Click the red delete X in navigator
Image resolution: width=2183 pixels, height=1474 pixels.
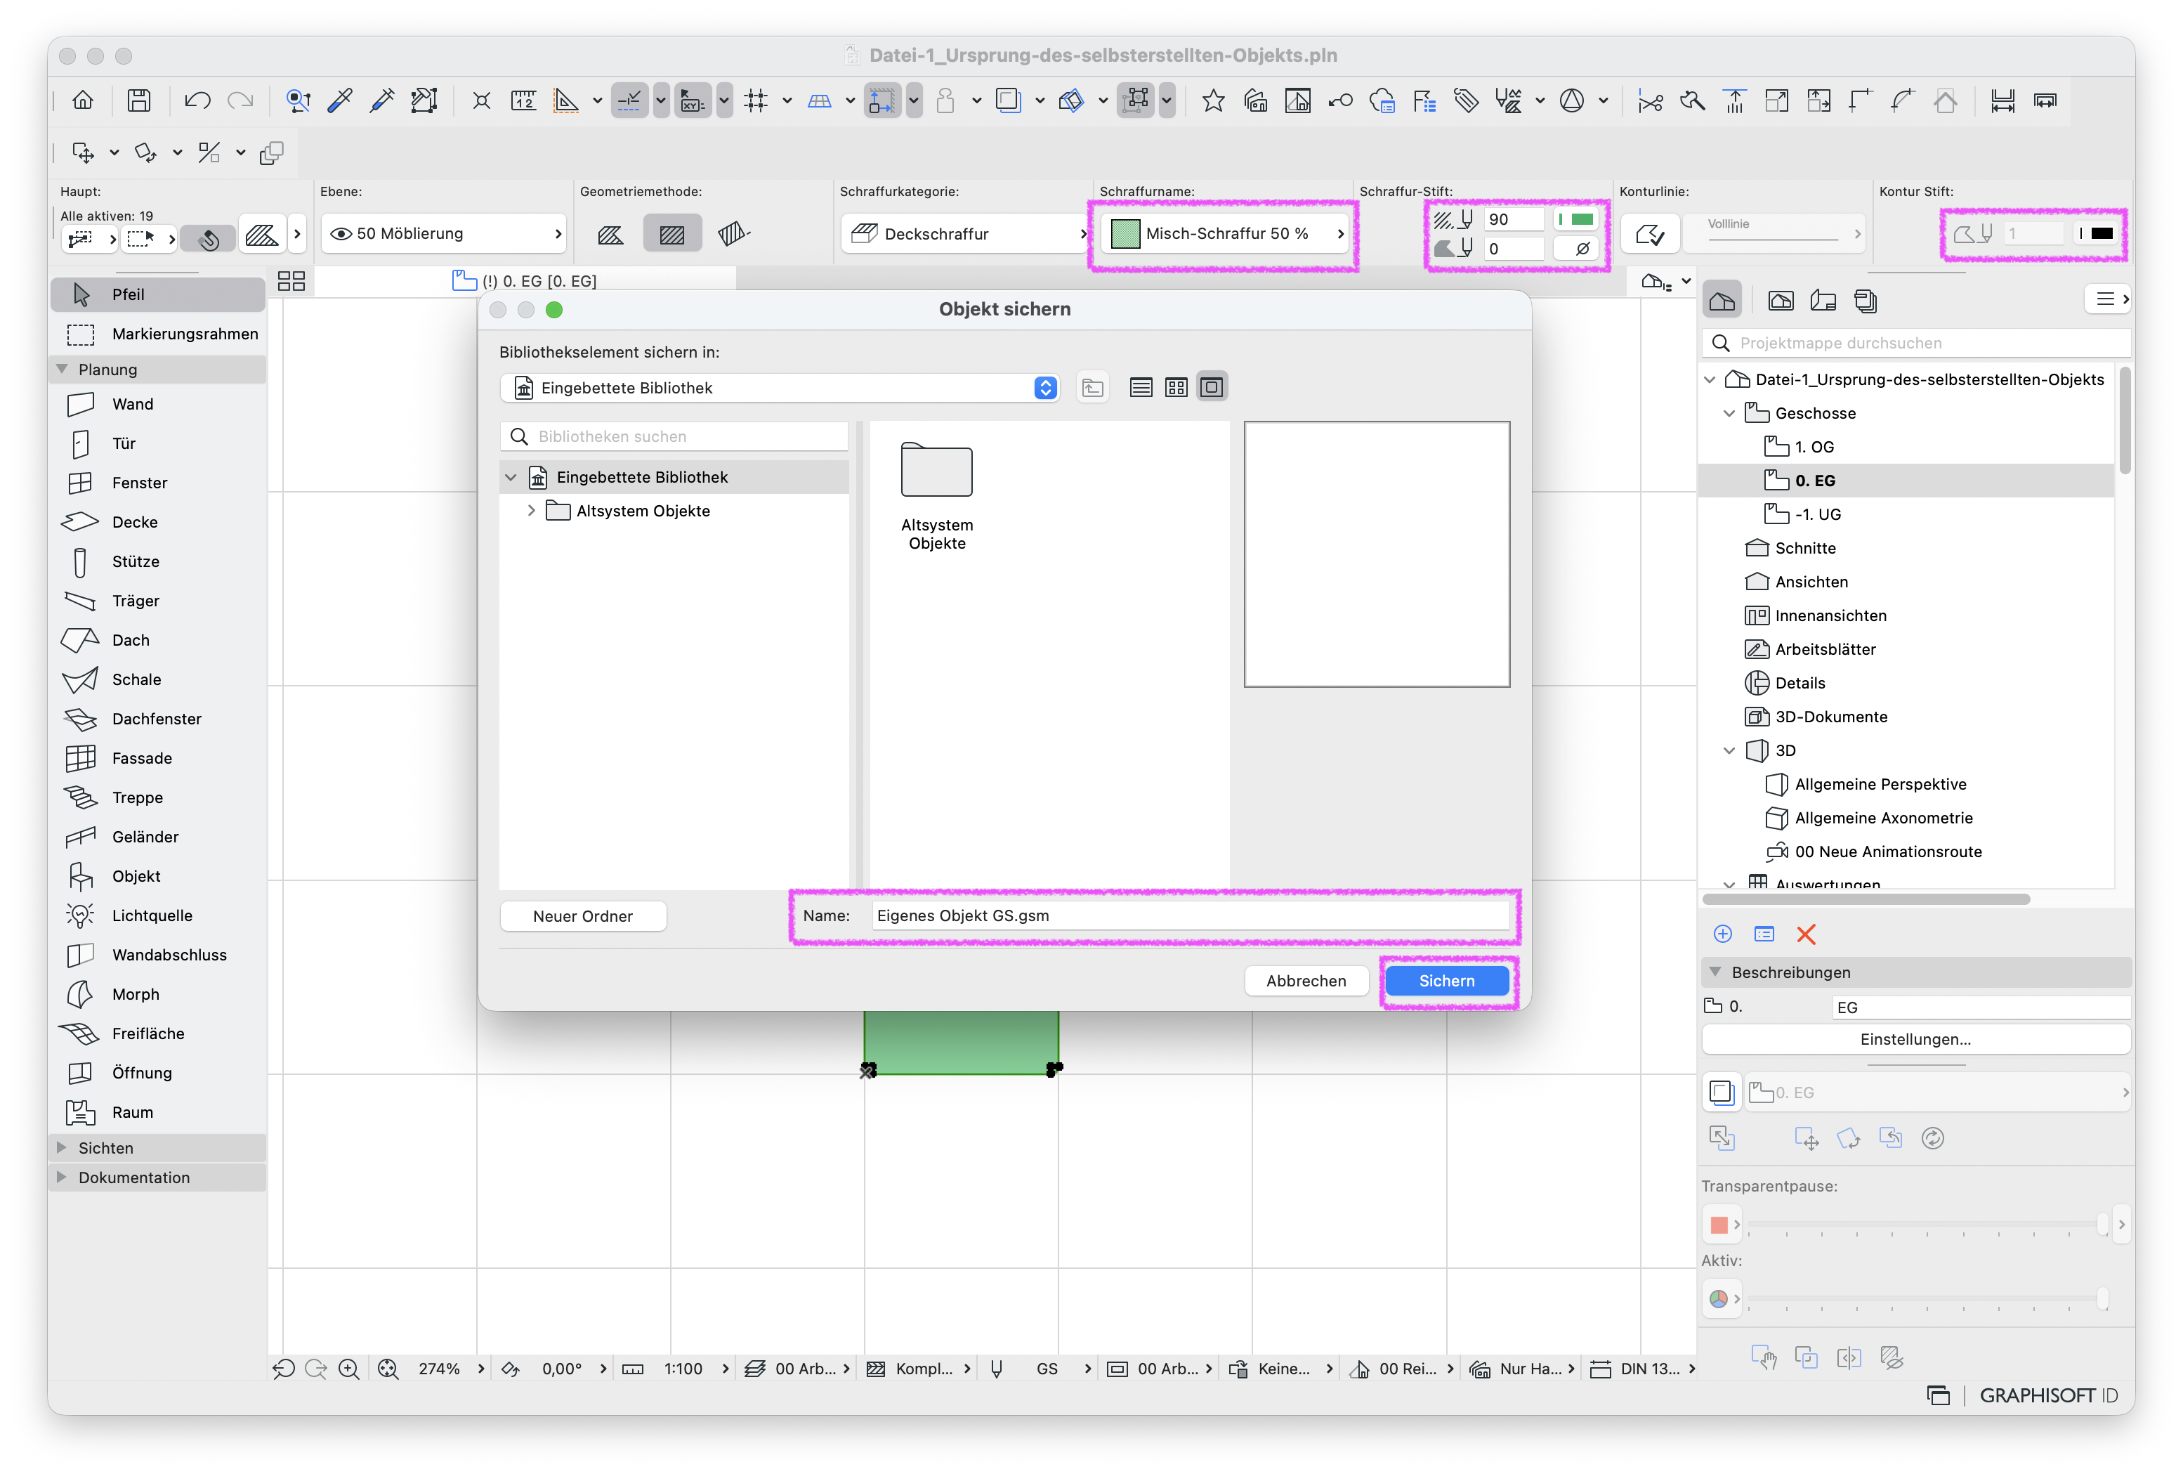[1805, 934]
